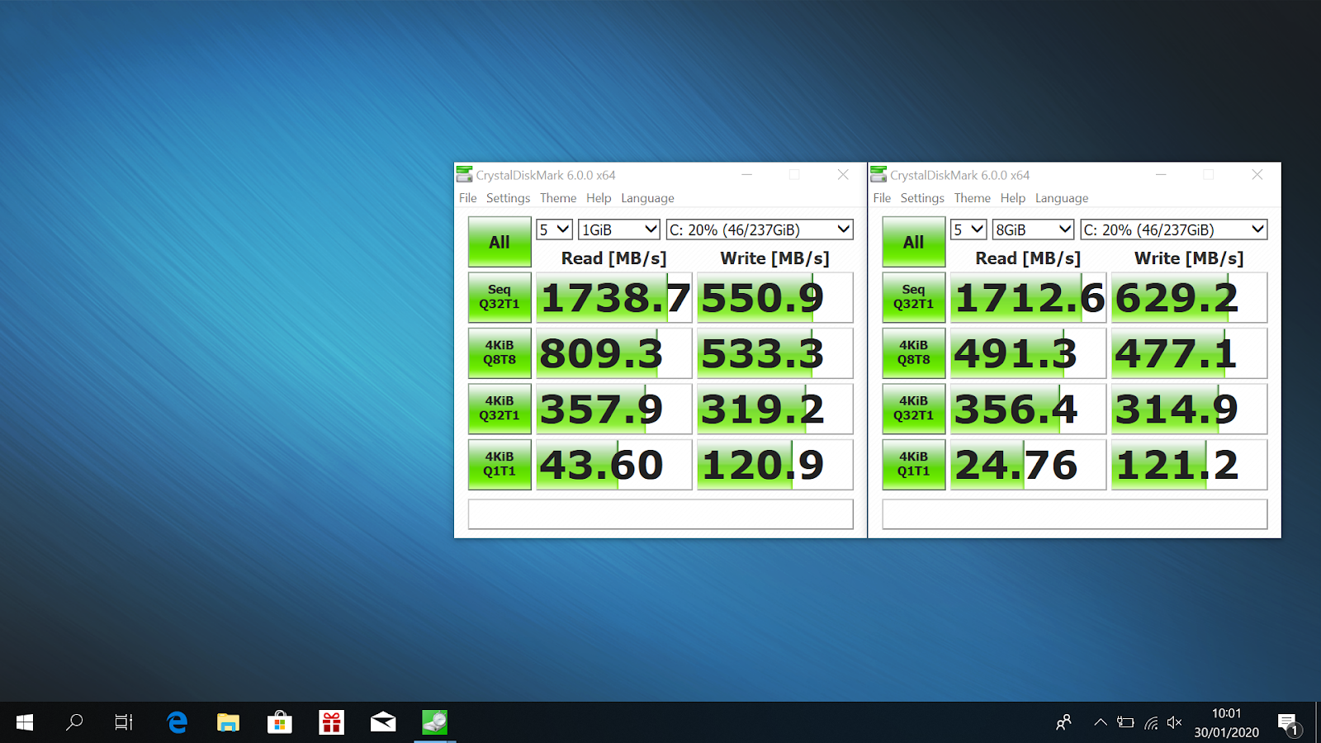Viewport: 1321px width, 743px height.
Task: Open Mail app from taskbar
Action: (x=383, y=722)
